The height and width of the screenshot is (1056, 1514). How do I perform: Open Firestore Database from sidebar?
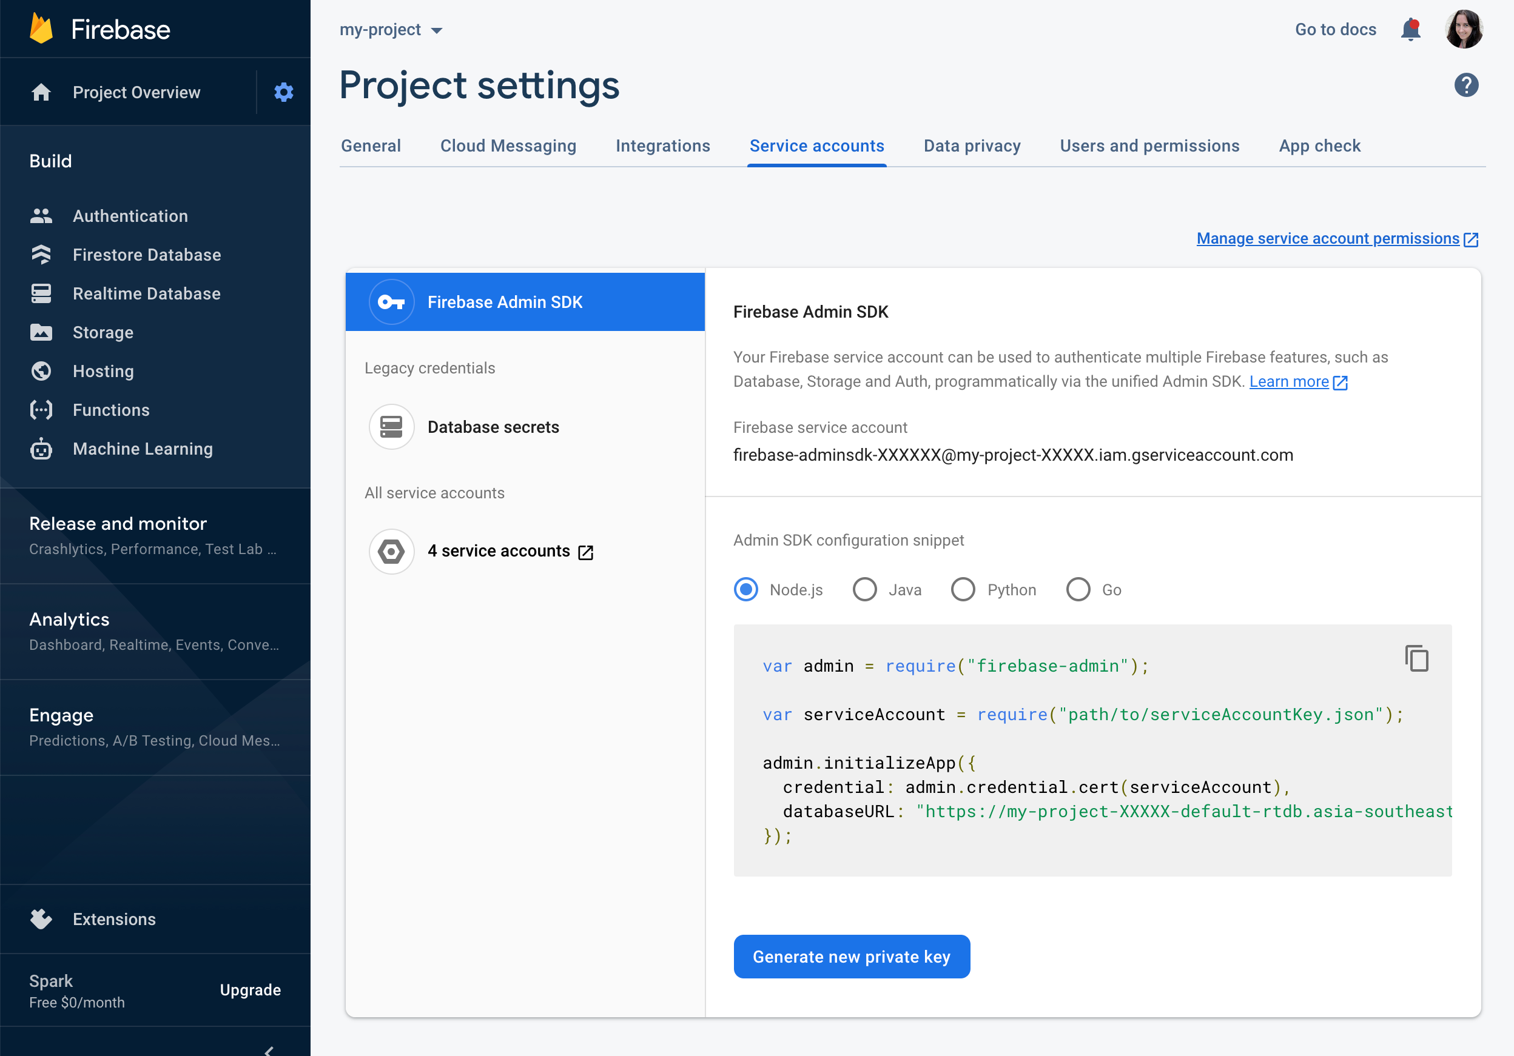click(x=146, y=255)
